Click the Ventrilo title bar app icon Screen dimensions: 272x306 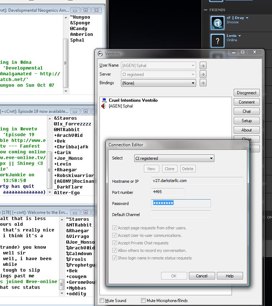click(x=101, y=54)
